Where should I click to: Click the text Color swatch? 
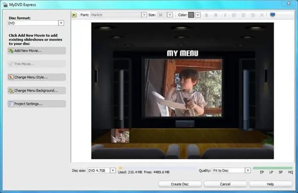point(191,15)
